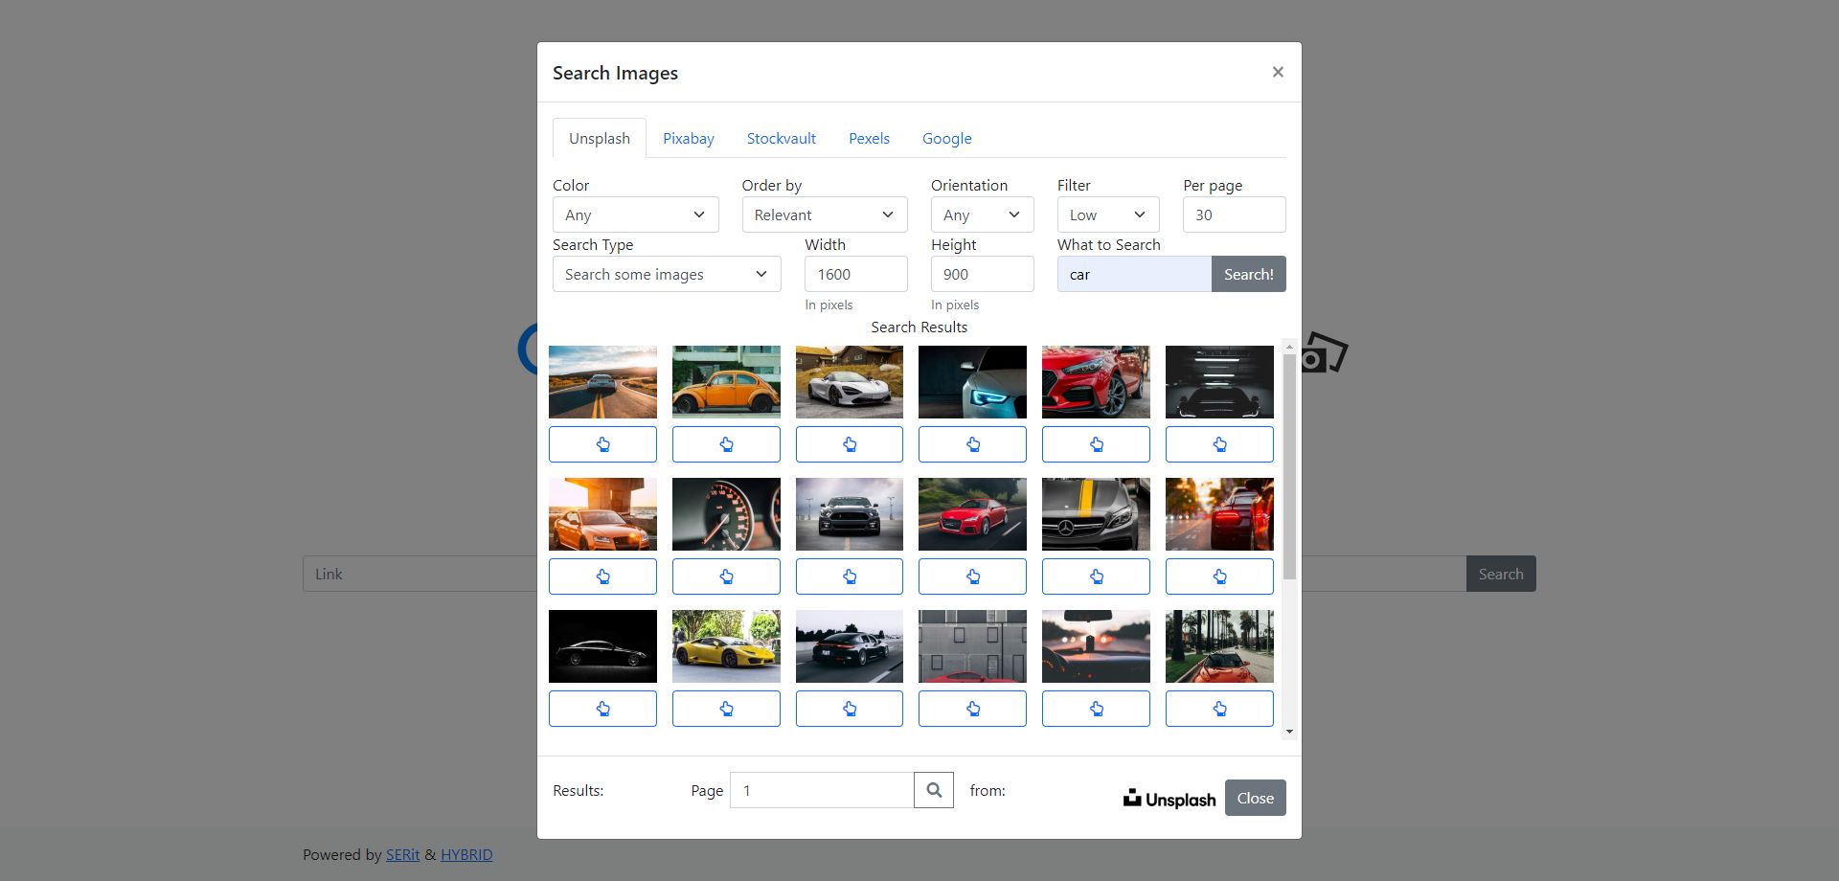Click select button under yellow Lamborghini image
The width and height of the screenshot is (1839, 881).
click(726, 709)
